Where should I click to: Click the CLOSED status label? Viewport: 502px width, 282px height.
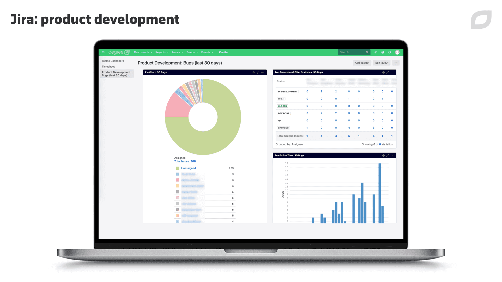[x=282, y=106]
